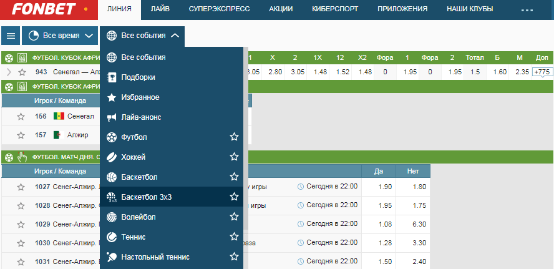The image size is (554, 269).
Task: Click the Игрок / Команда header above row 1027
Action: [x=60, y=172]
